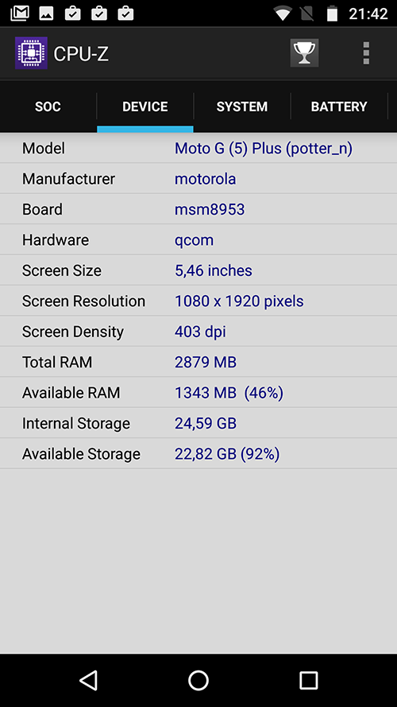The image size is (397, 707).
Task: Switch to the SYSTEM tab
Action: pyautogui.click(x=242, y=107)
